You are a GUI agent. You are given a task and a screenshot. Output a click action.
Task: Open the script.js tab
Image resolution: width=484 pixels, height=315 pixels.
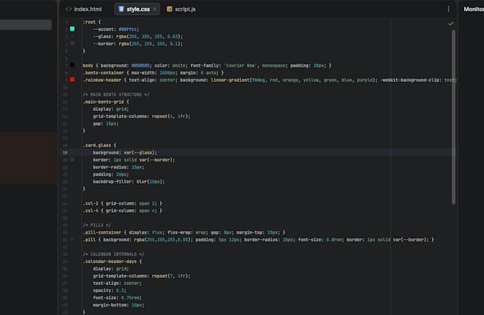click(x=181, y=9)
